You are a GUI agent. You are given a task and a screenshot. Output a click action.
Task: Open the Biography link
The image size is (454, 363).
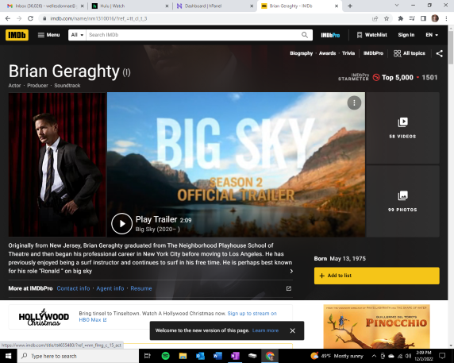(301, 53)
